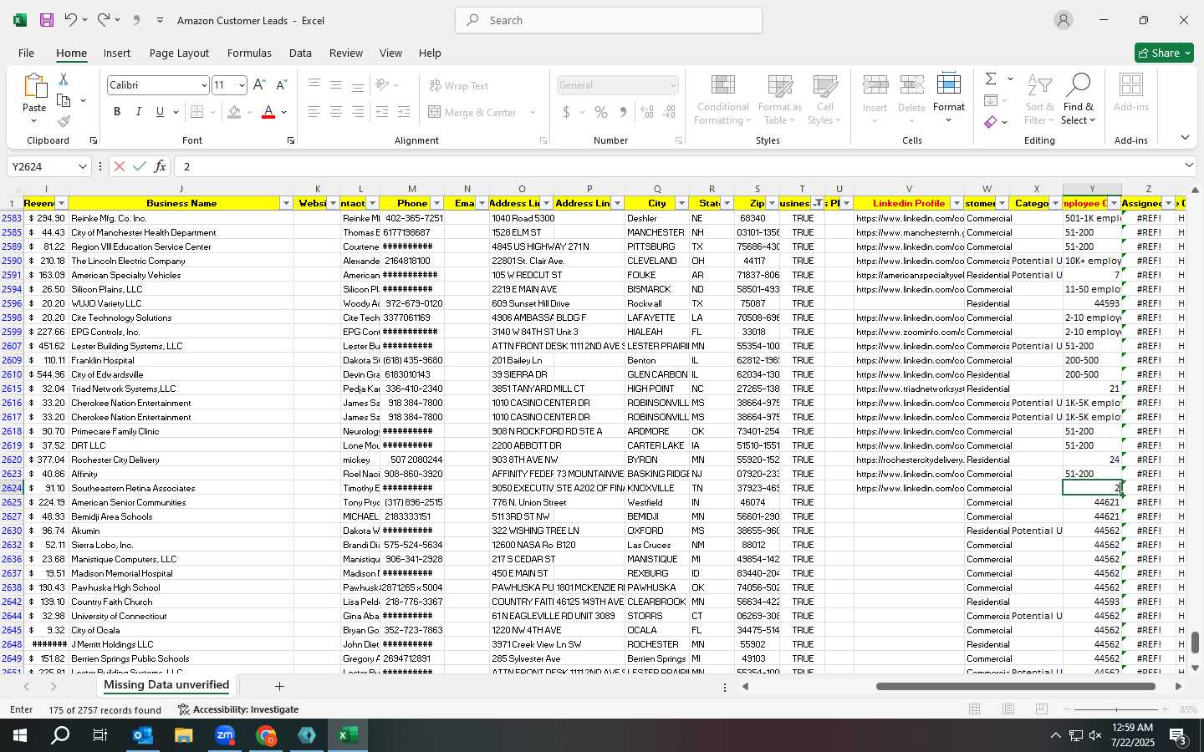
Task: Click the Align Left icon
Action: pos(314,112)
